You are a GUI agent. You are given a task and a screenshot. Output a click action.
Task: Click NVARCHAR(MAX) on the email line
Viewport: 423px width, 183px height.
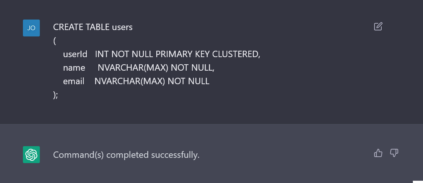pyautogui.click(x=130, y=81)
